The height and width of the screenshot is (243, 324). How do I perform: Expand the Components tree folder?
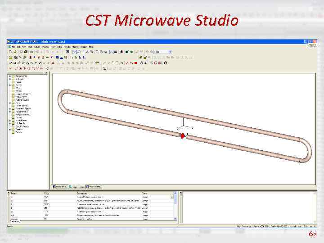tap(10, 76)
